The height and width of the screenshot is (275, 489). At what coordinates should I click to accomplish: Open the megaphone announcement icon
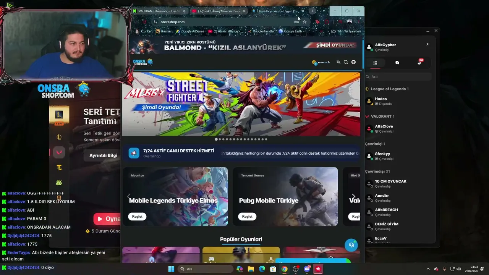coord(134,153)
